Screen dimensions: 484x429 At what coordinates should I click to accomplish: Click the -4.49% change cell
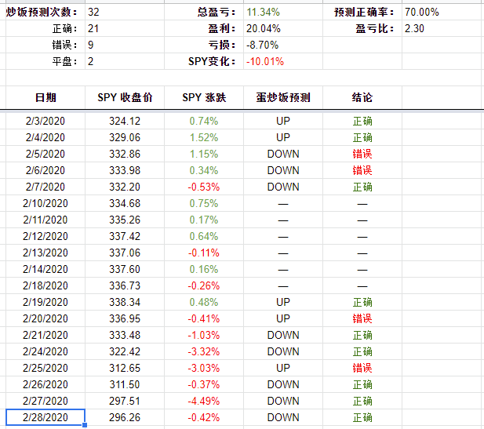click(204, 401)
